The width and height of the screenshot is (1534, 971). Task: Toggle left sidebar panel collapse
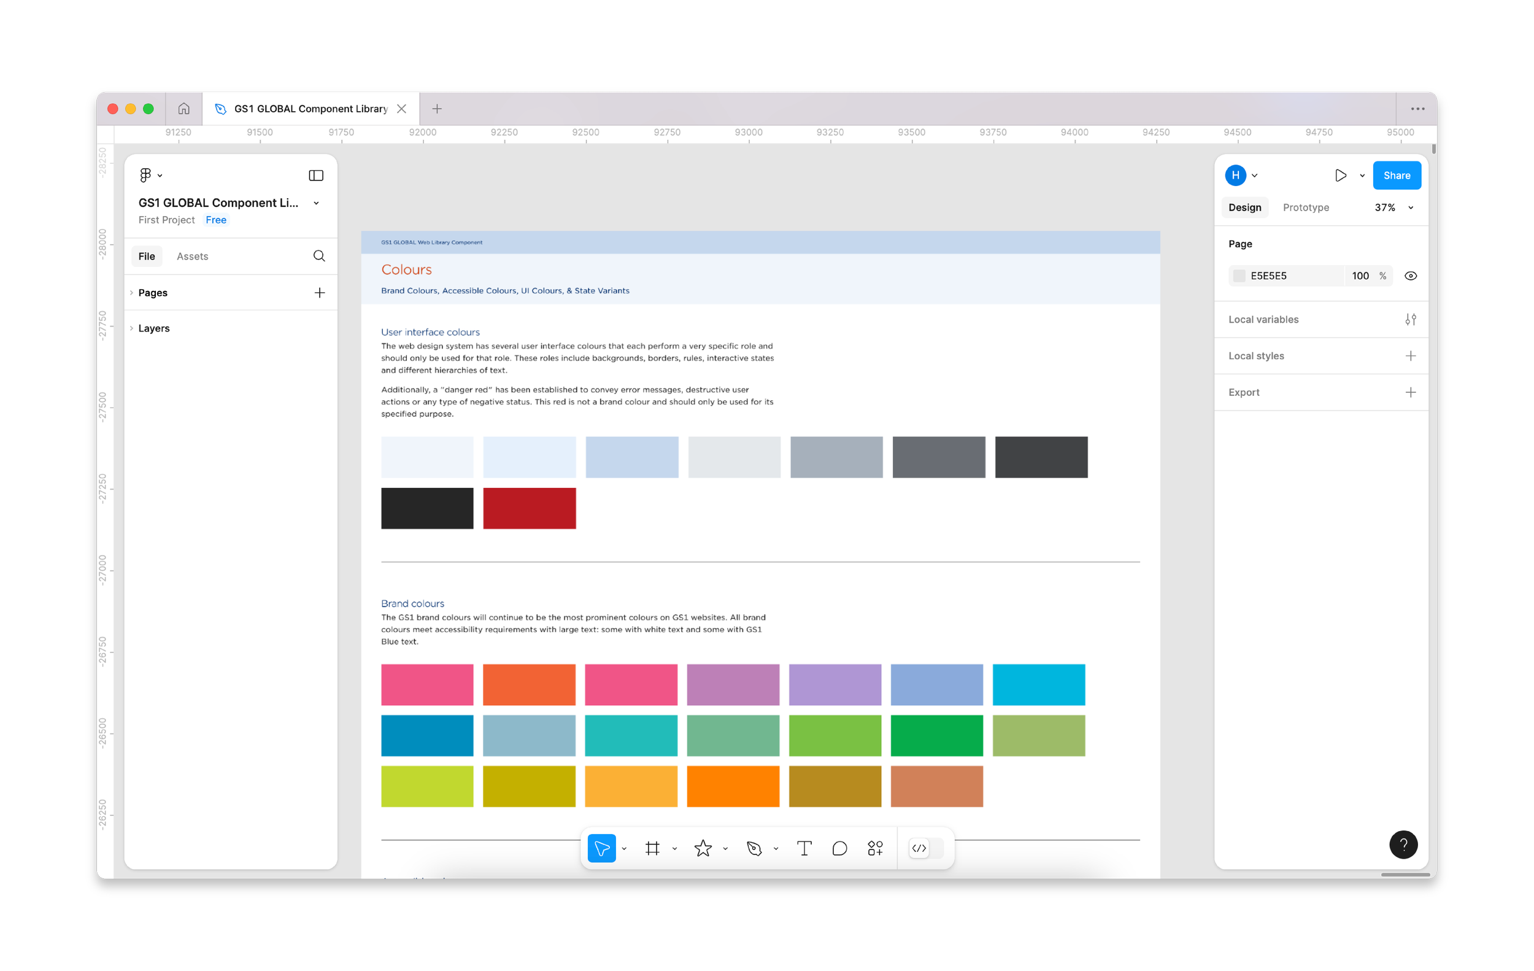pyautogui.click(x=316, y=175)
